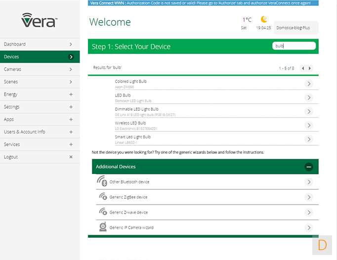
Task: Click the Bluetooth device icon
Action: [x=102, y=182]
